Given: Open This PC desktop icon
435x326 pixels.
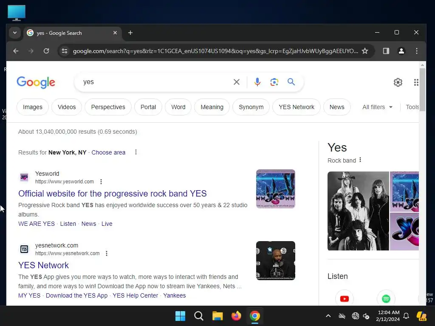Looking at the screenshot, I should point(17,13).
